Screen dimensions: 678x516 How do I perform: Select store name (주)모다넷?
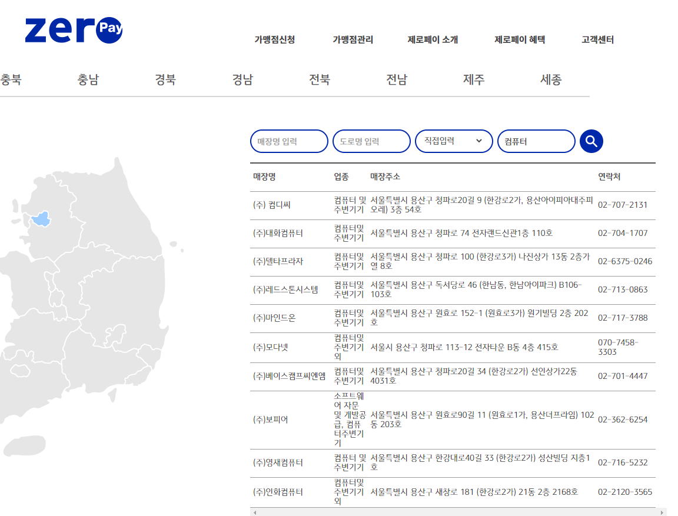tap(270, 347)
